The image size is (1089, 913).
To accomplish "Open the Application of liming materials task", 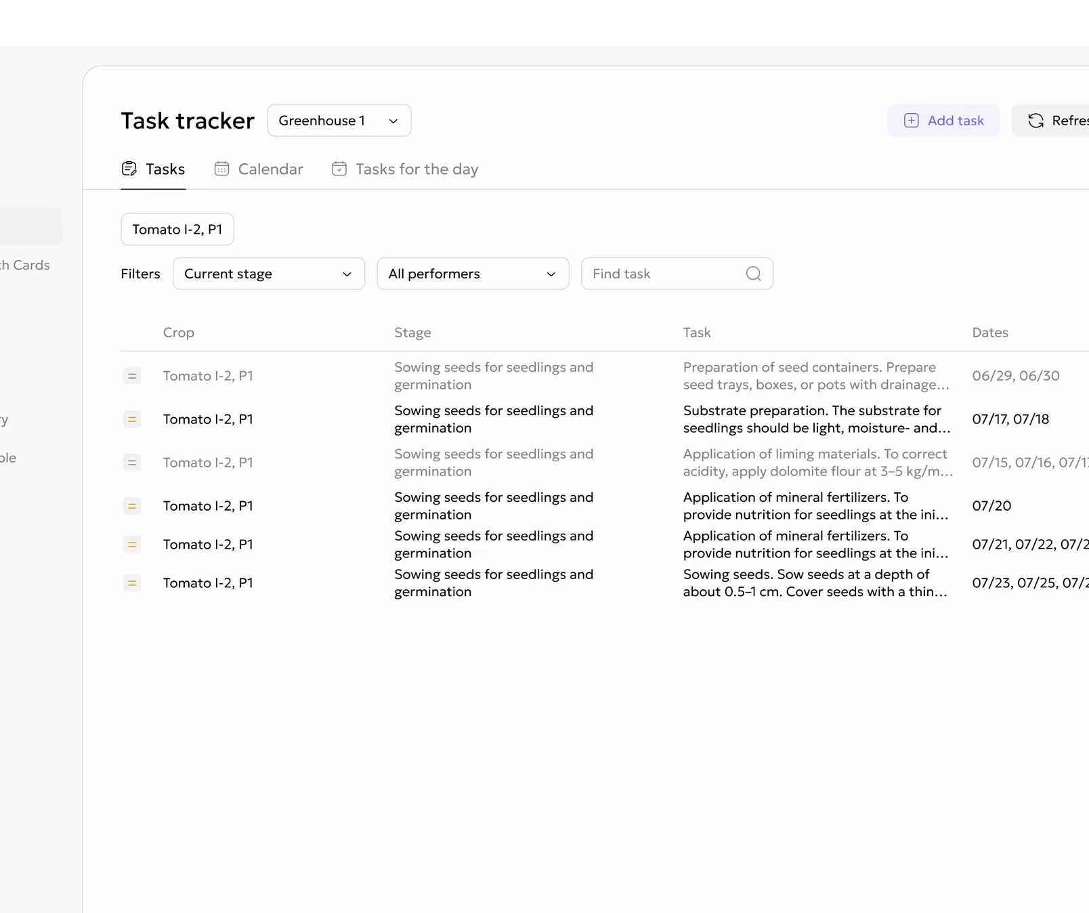I will click(818, 463).
